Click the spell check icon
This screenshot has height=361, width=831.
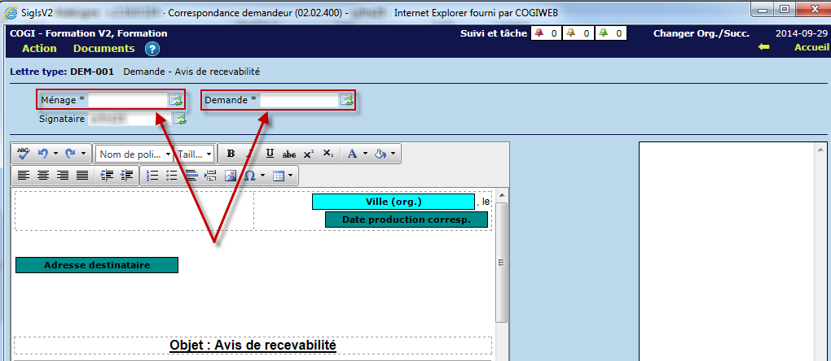tap(23, 154)
